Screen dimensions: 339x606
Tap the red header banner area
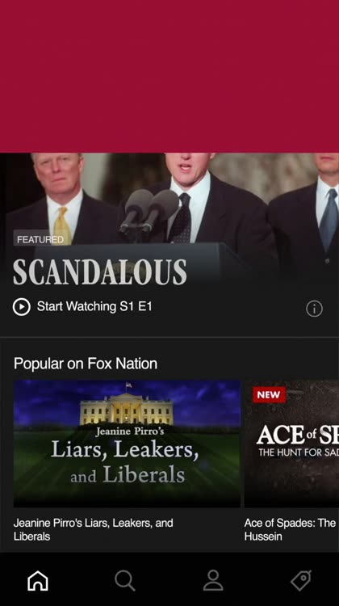(x=169, y=76)
